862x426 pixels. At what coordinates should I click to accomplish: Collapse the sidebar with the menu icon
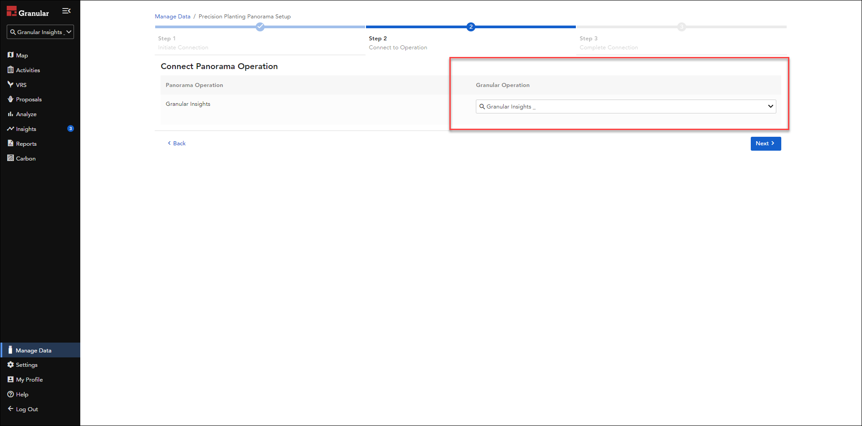point(66,11)
